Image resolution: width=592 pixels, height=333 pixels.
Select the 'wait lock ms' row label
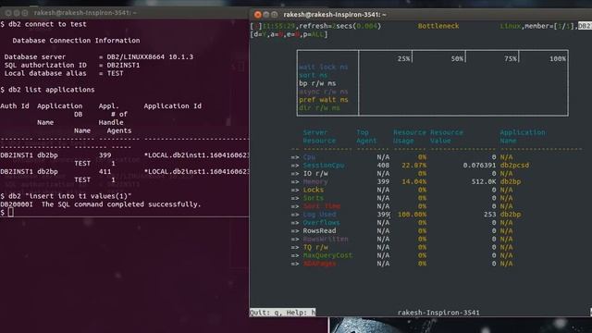pos(323,67)
